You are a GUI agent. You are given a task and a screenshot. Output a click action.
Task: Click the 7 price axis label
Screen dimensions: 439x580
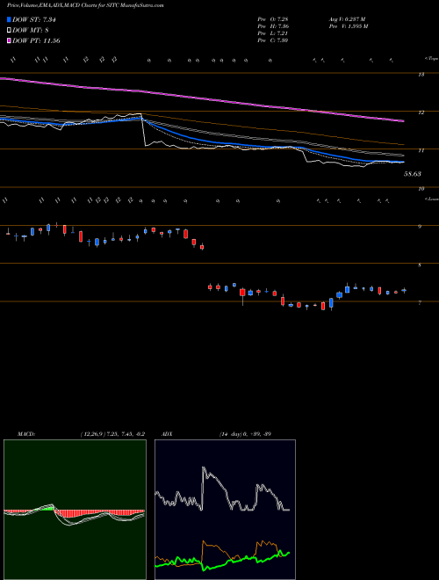(x=420, y=303)
